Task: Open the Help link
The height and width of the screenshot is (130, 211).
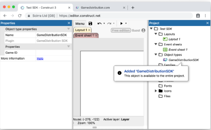Action: [x=40, y=59]
